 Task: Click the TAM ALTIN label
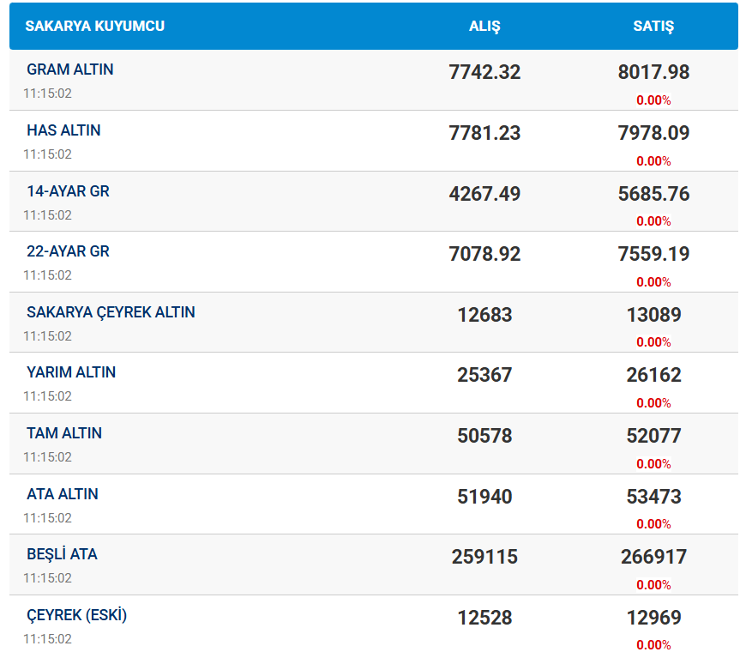coord(64,433)
